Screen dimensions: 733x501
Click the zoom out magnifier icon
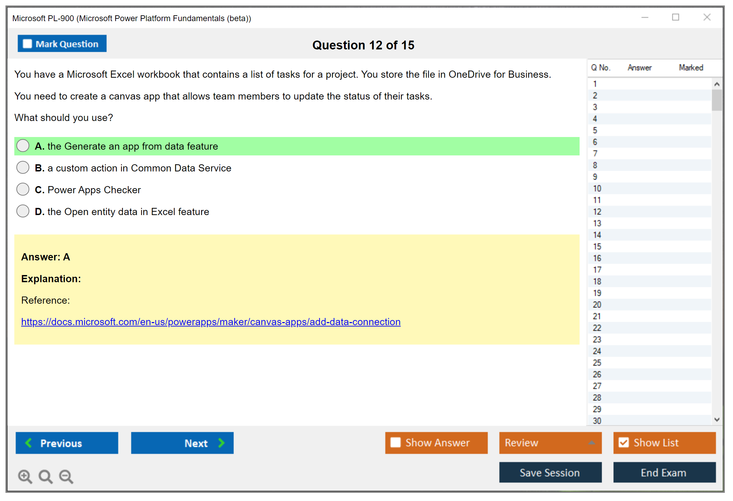click(66, 476)
